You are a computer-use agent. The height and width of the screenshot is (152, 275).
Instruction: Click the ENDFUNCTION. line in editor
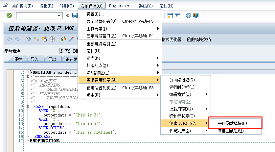point(45,140)
